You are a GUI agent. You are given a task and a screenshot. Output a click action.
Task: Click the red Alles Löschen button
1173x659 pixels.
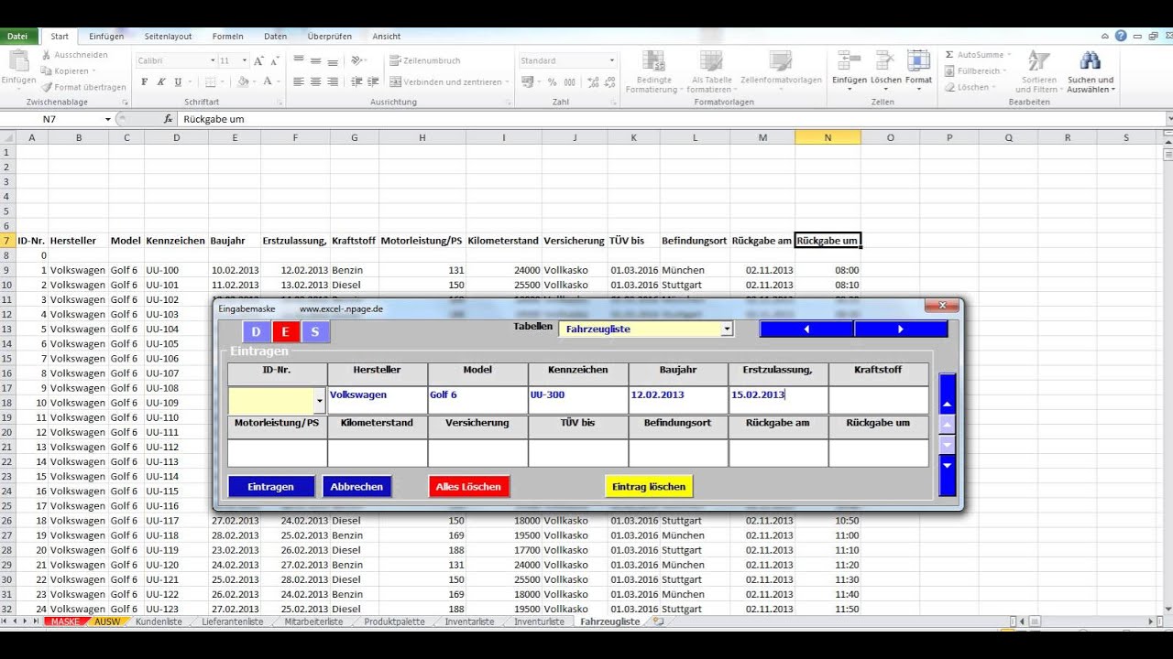tap(468, 486)
